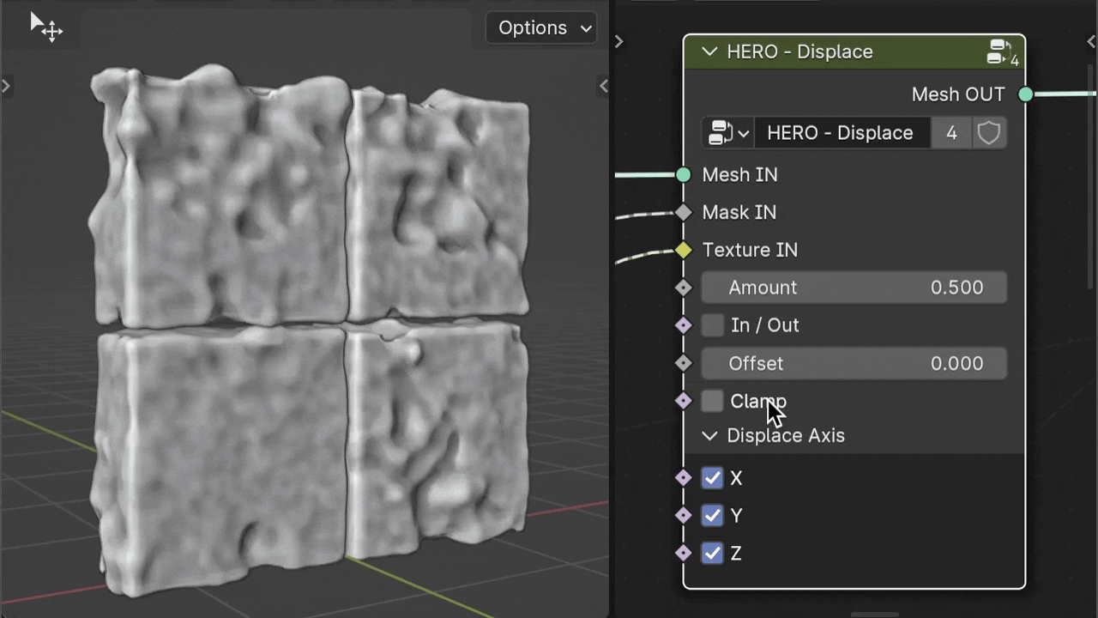Collapse the Displace Axis panel

coord(709,436)
